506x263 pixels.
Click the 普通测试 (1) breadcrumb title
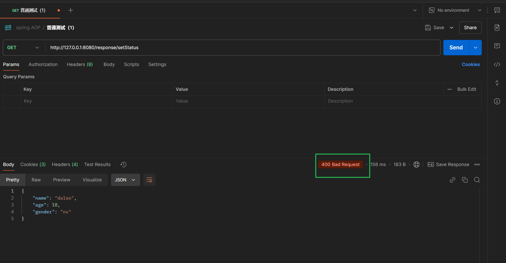pyautogui.click(x=60, y=28)
